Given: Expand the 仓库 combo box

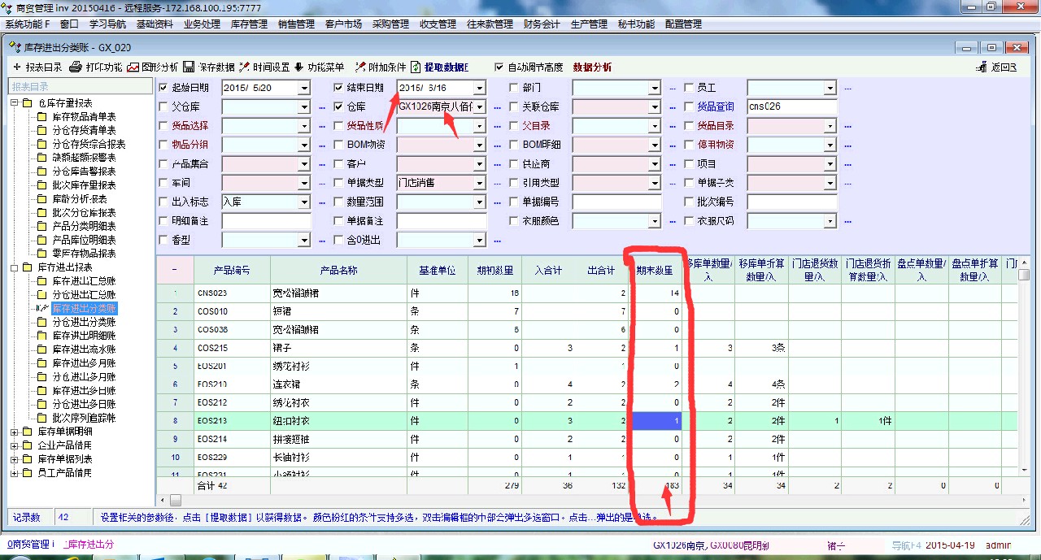Looking at the screenshot, I should pos(480,107).
